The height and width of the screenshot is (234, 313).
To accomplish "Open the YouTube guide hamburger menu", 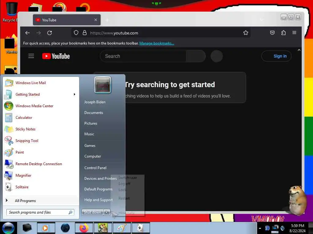I will [31, 56].
